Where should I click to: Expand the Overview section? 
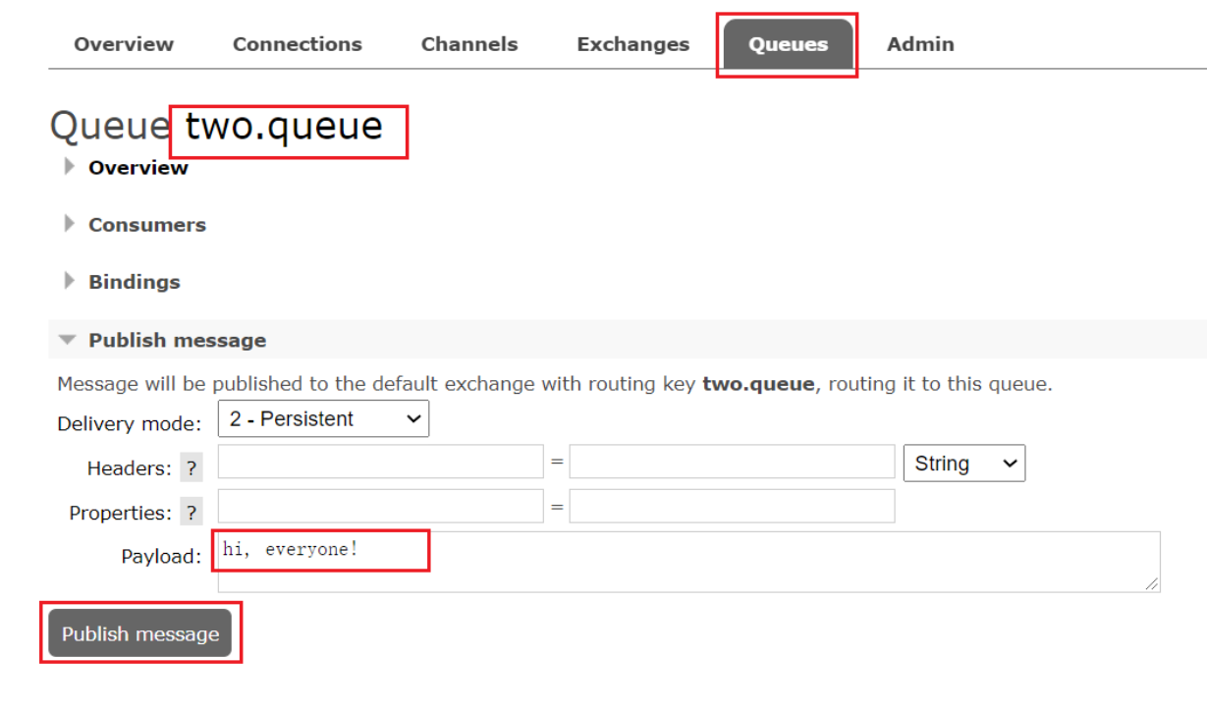(137, 168)
